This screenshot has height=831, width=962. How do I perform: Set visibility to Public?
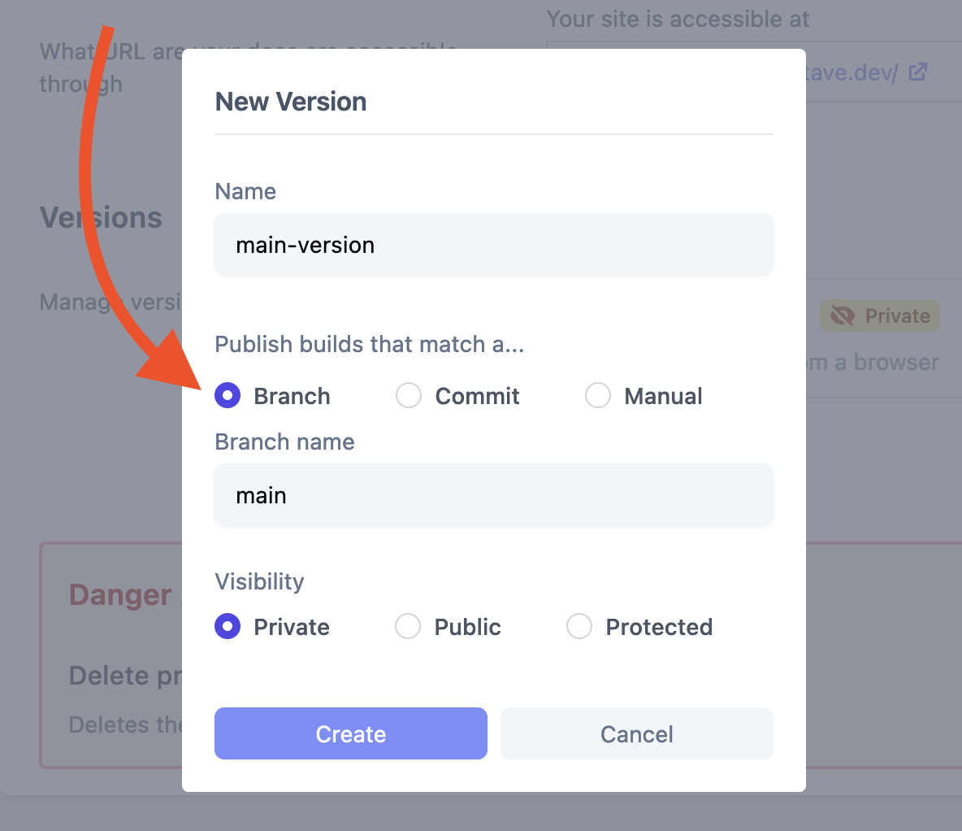point(408,626)
